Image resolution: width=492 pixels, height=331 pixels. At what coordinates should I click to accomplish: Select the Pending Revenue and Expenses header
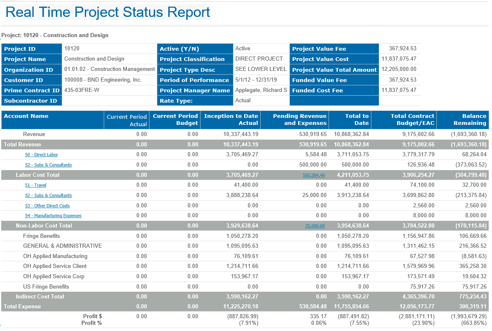tap(299, 120)
